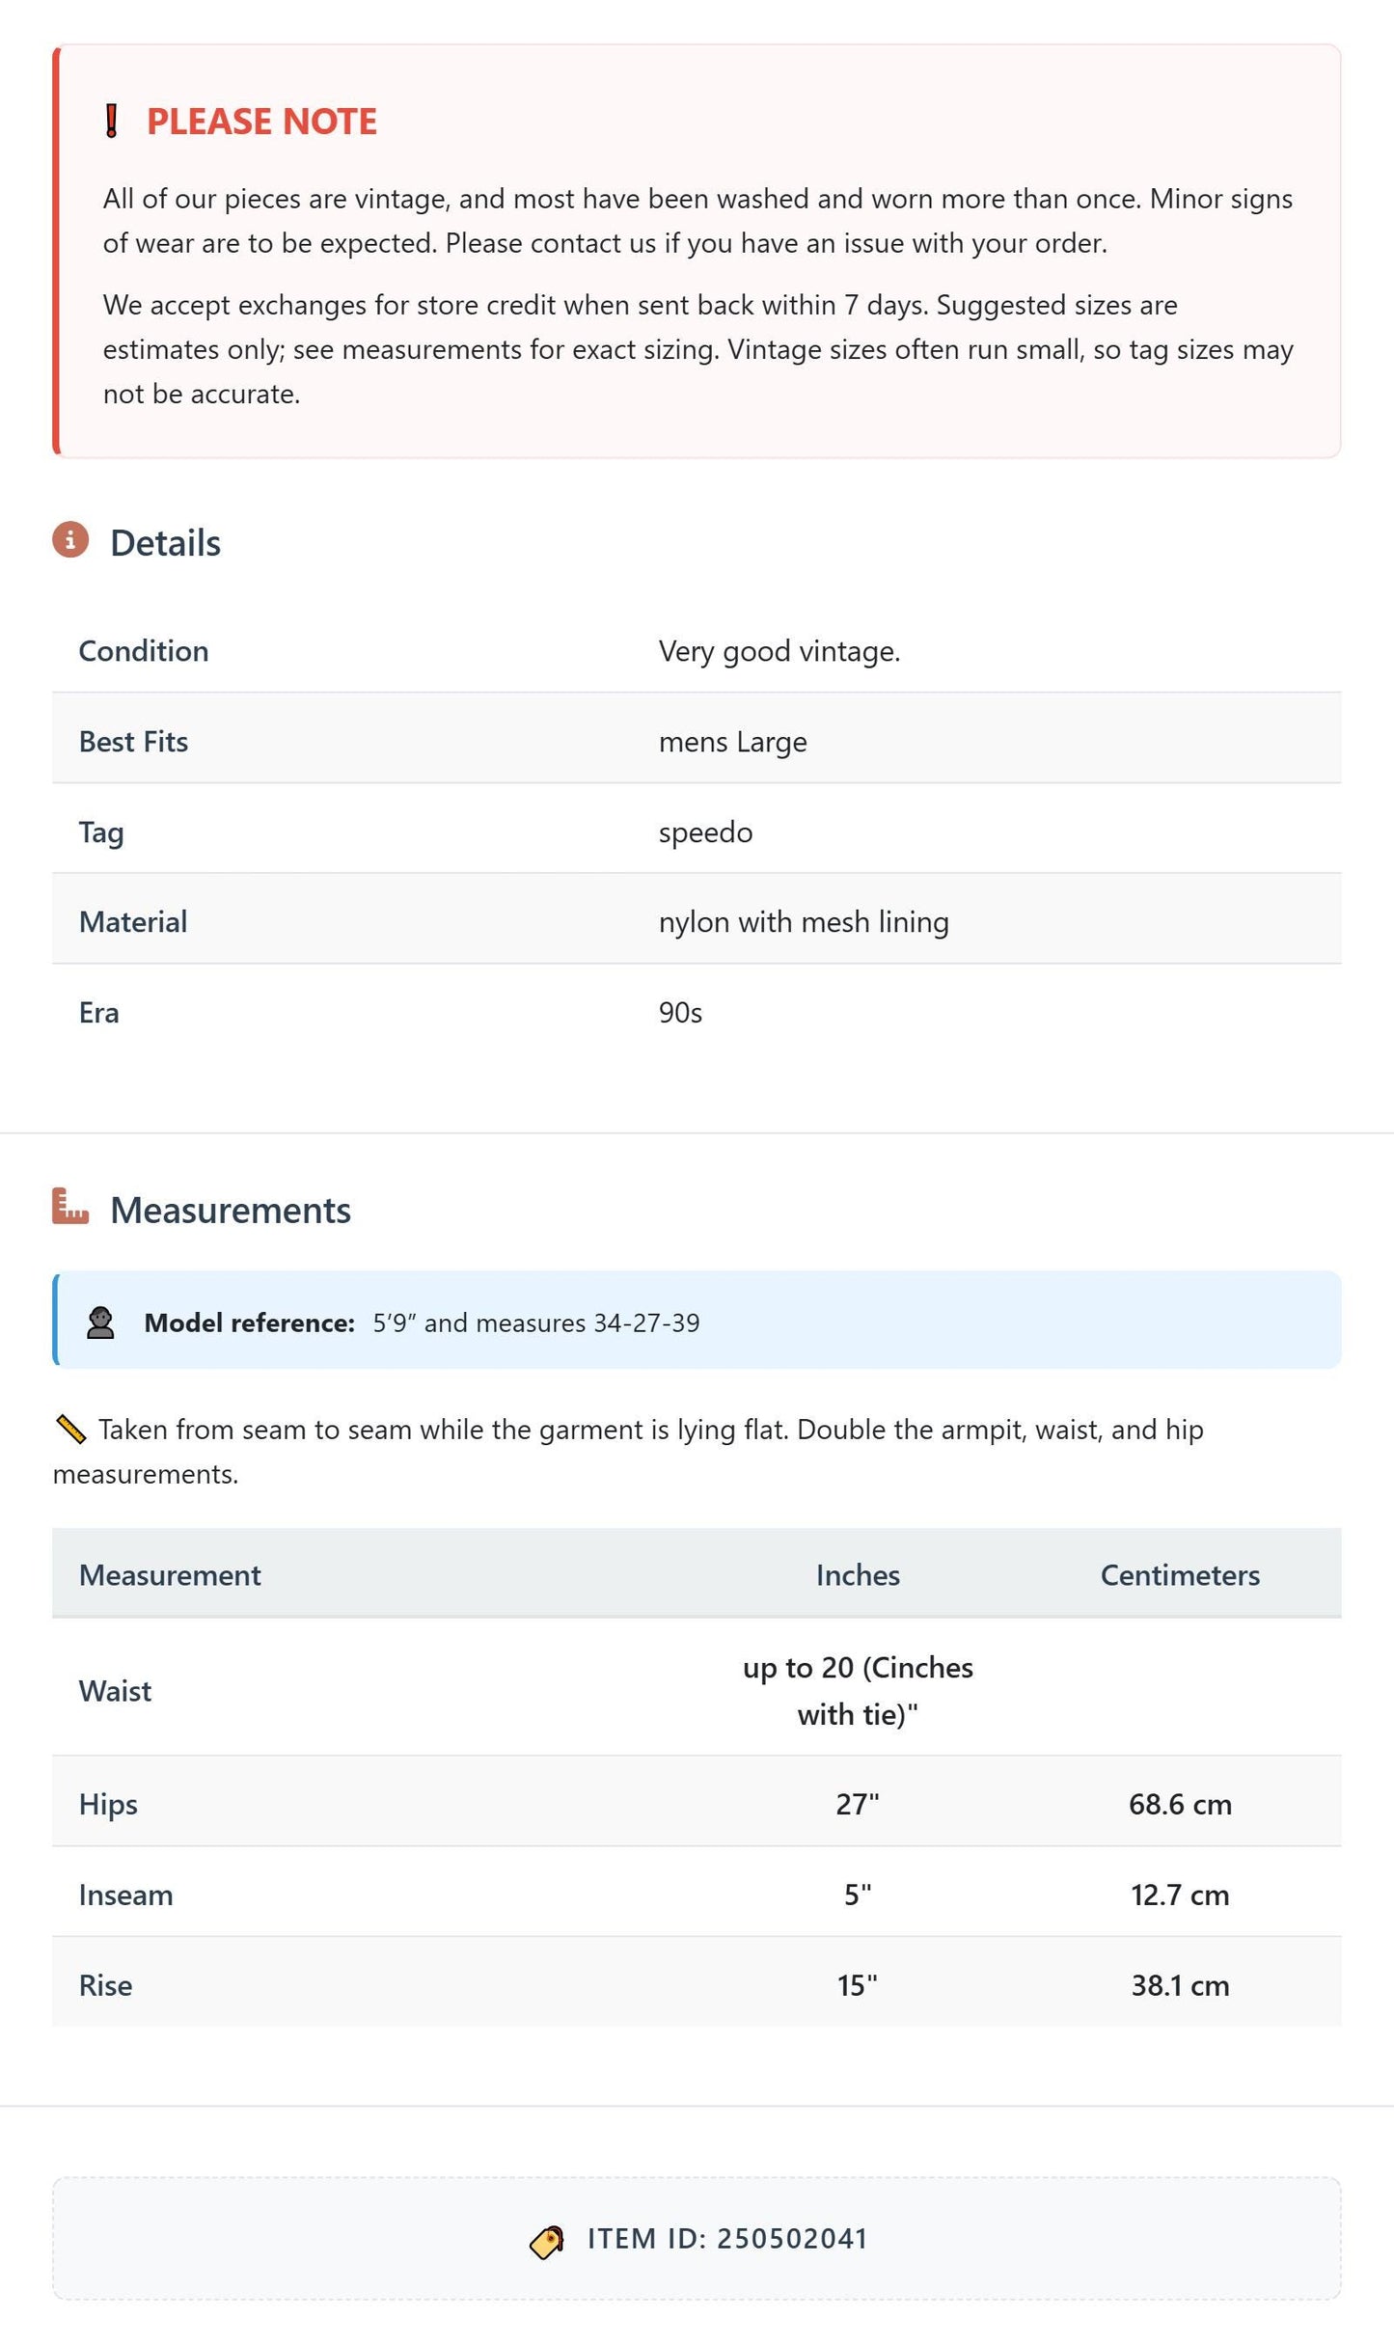The image size is (1394, 2345).
Task: Click the Details info circle icon
Action: pyautogui.click(x=70, y=540)
